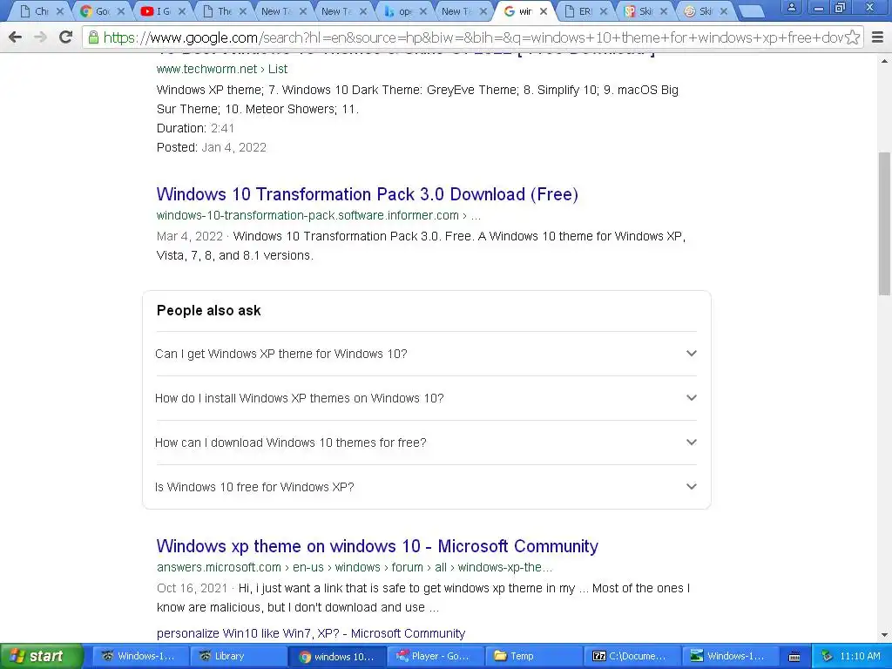Click the 'windows 10...' Chrome taskbar button
Viewport: 892px width, 669px height.
tap(337, 656)
